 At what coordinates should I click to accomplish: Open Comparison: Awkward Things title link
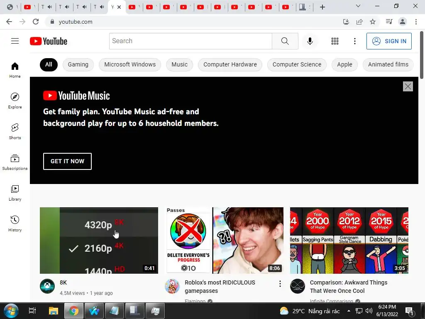pyautogui.click(x=349, y=287)
